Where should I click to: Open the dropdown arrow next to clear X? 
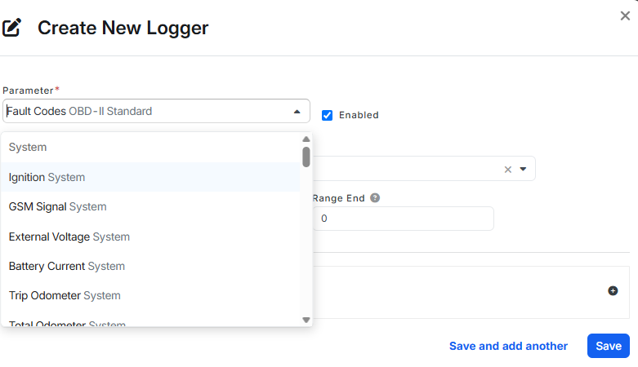point(524,169)
